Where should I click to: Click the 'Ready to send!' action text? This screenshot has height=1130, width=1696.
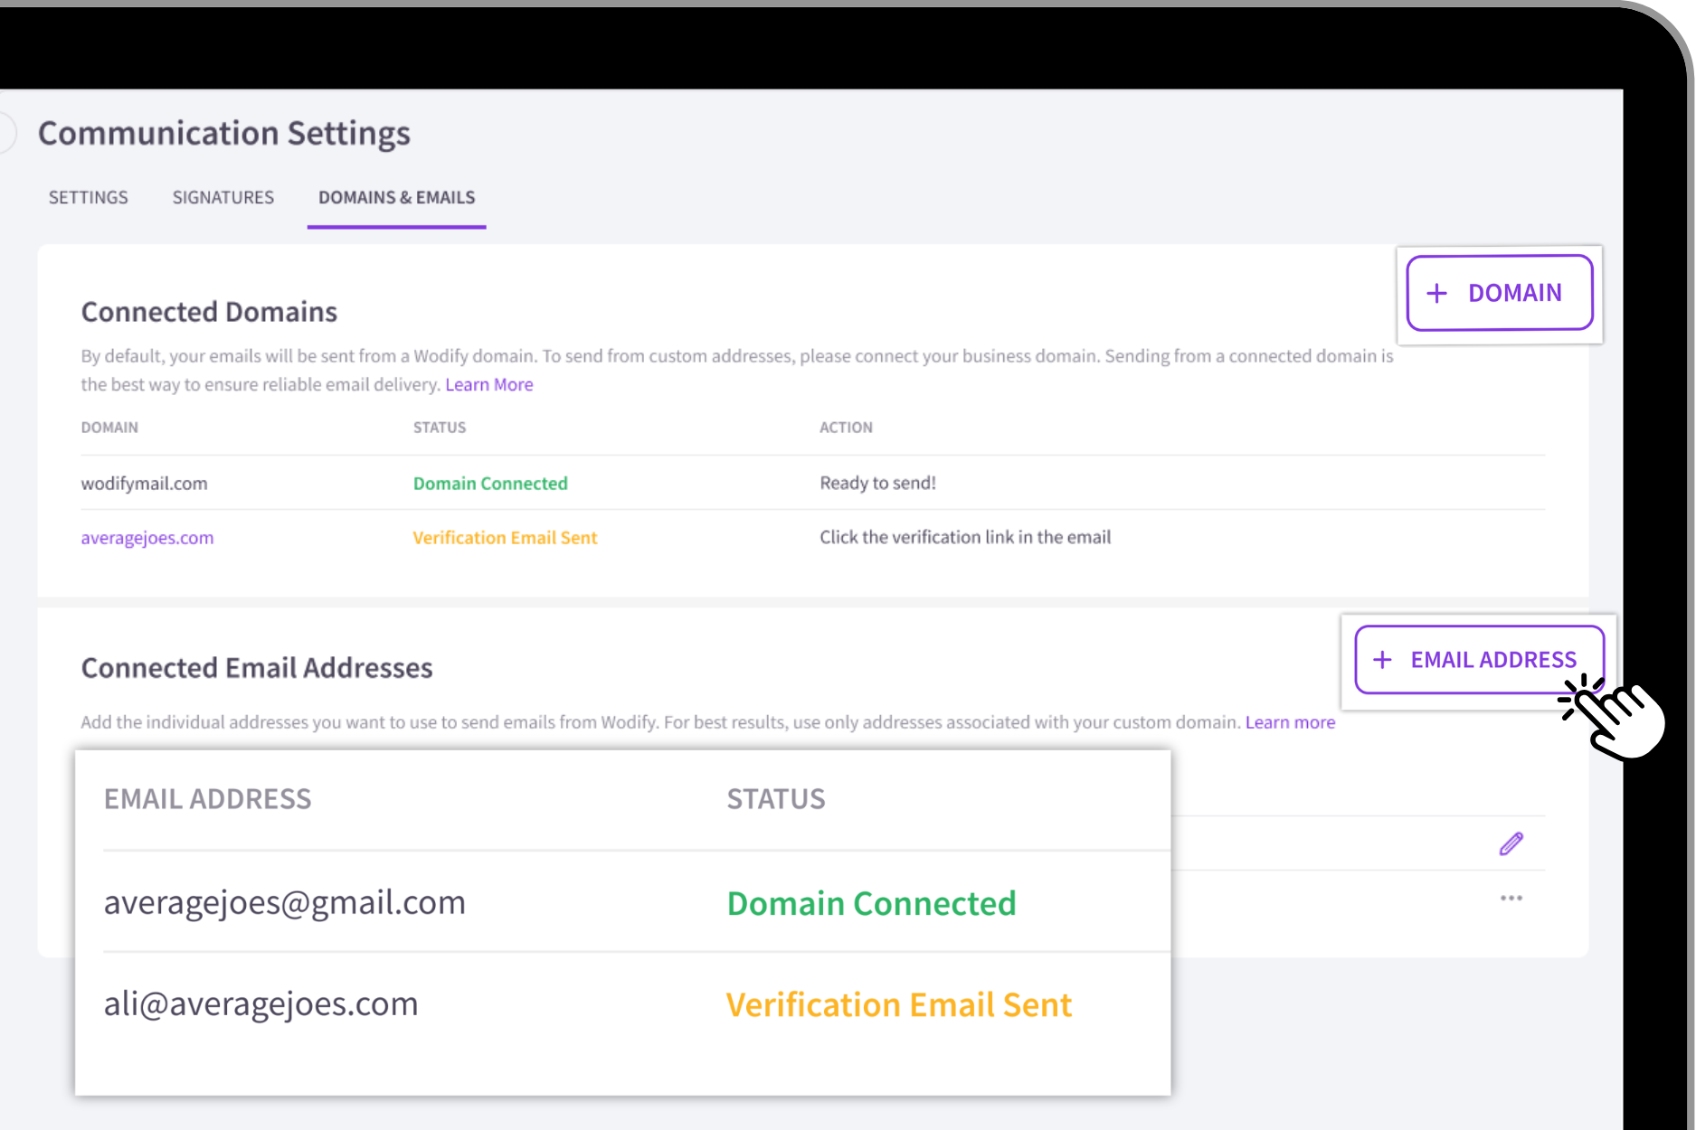click(877, 483)
